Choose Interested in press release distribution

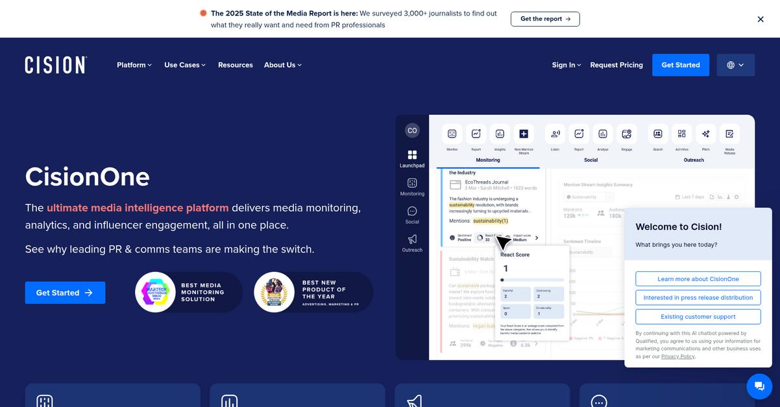click(x=698, y=298)
